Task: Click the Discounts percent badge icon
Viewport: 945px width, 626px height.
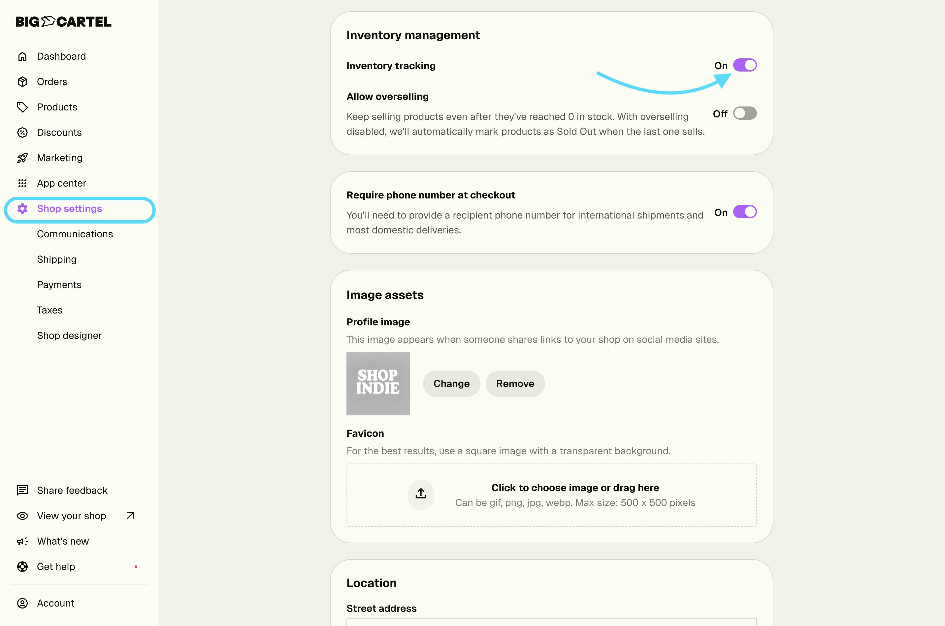Action: click(22, 133)
